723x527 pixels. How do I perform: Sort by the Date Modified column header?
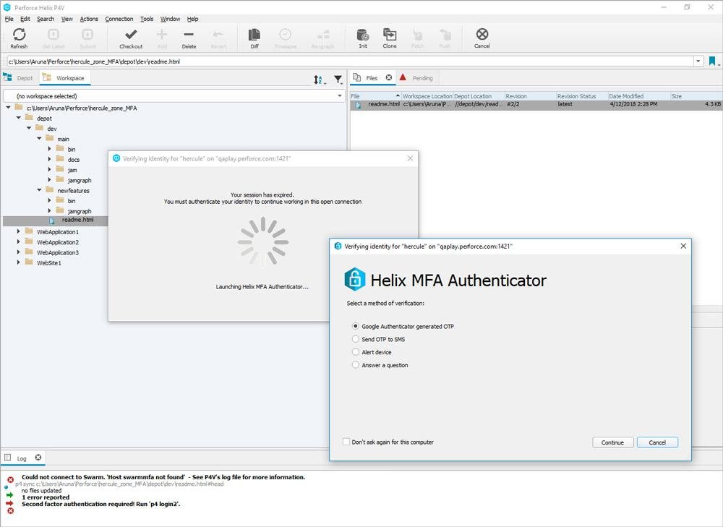tap(638, 96)
